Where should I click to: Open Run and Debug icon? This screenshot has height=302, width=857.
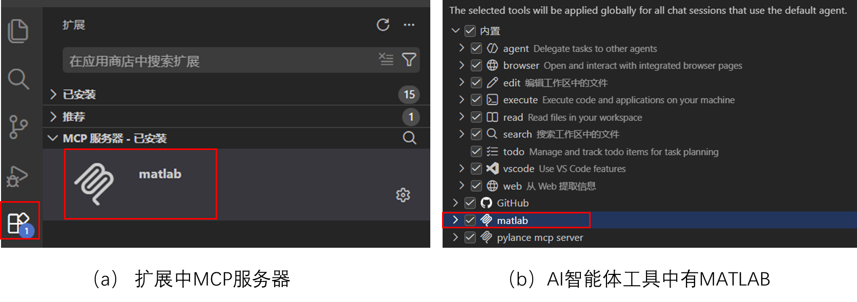tap(17, 176)
